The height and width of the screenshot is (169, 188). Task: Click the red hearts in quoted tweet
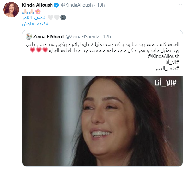[x=39, y=50]
